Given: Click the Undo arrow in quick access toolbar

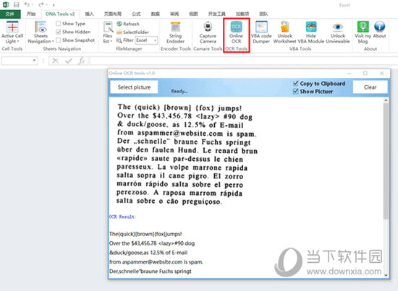Looking at the screenshot, I should pos(27,4).
